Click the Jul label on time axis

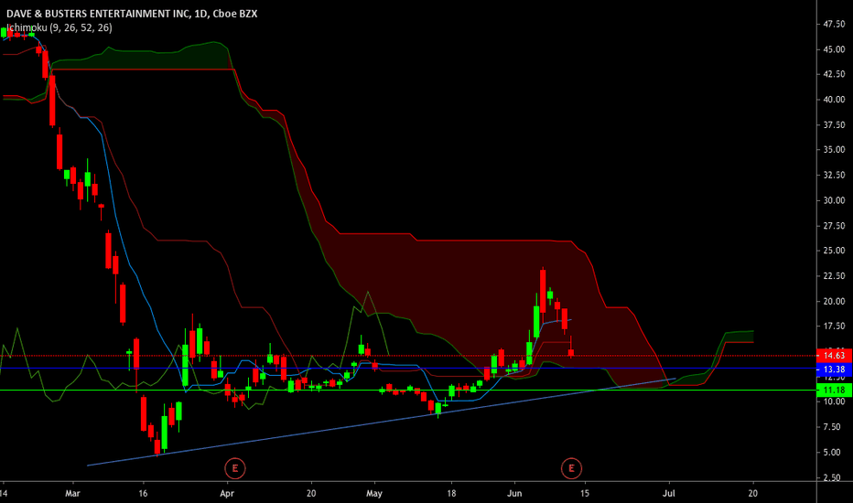click(x=669, y=494)
